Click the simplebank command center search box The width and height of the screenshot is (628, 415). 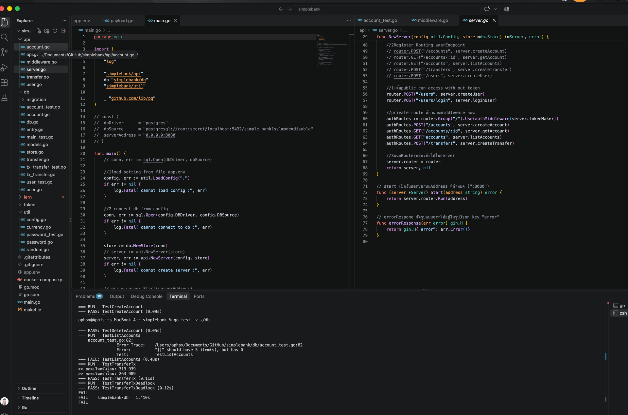click(388, 9)
